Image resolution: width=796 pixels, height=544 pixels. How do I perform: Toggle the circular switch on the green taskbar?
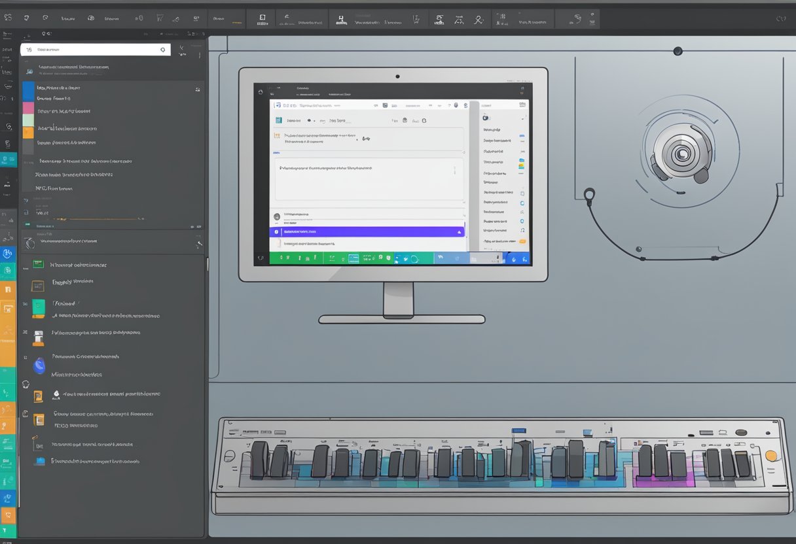415,260
